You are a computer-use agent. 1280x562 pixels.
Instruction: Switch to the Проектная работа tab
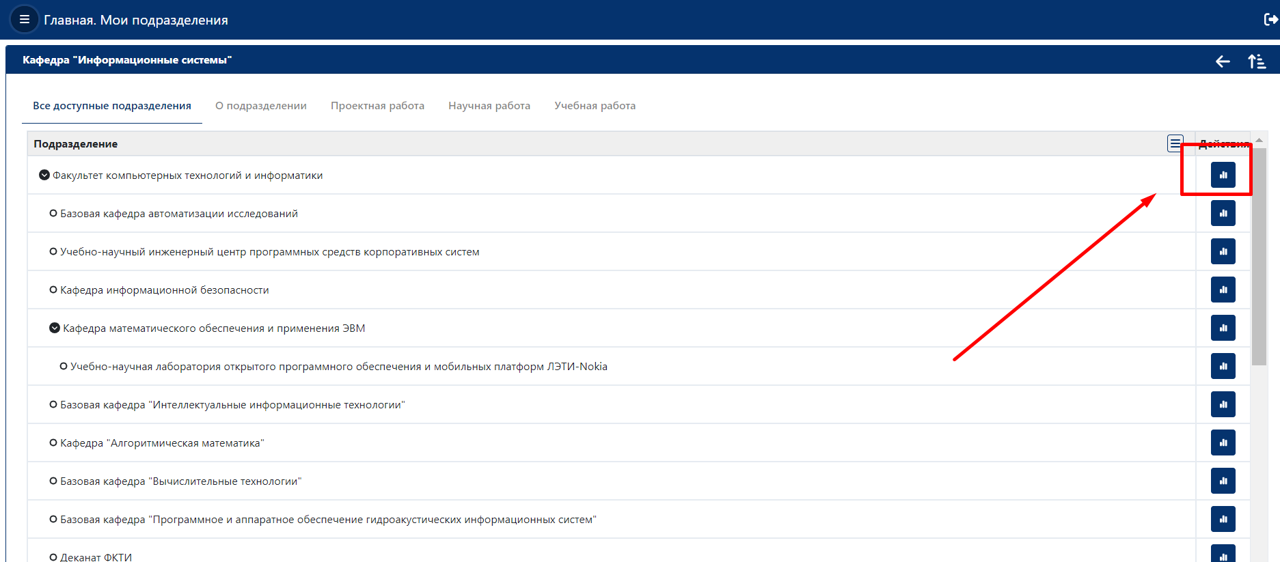(x=377, y=106)
